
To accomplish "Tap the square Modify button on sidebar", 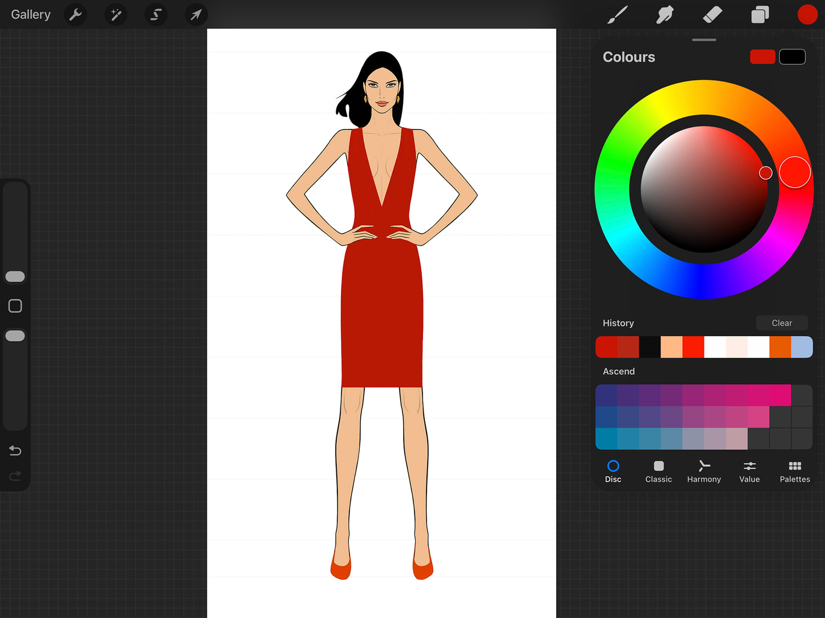I will [x=15, y=306].
